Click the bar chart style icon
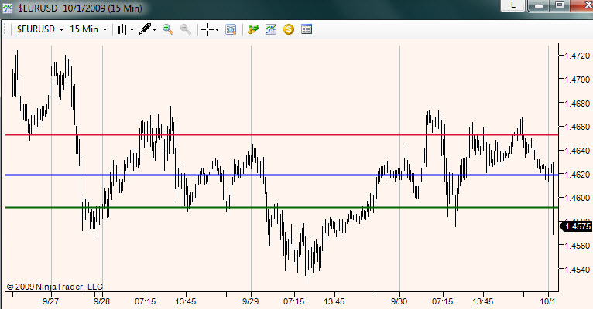Image resolution: width=593 pixels, height=309 pixels. click(x=122, y=29)
